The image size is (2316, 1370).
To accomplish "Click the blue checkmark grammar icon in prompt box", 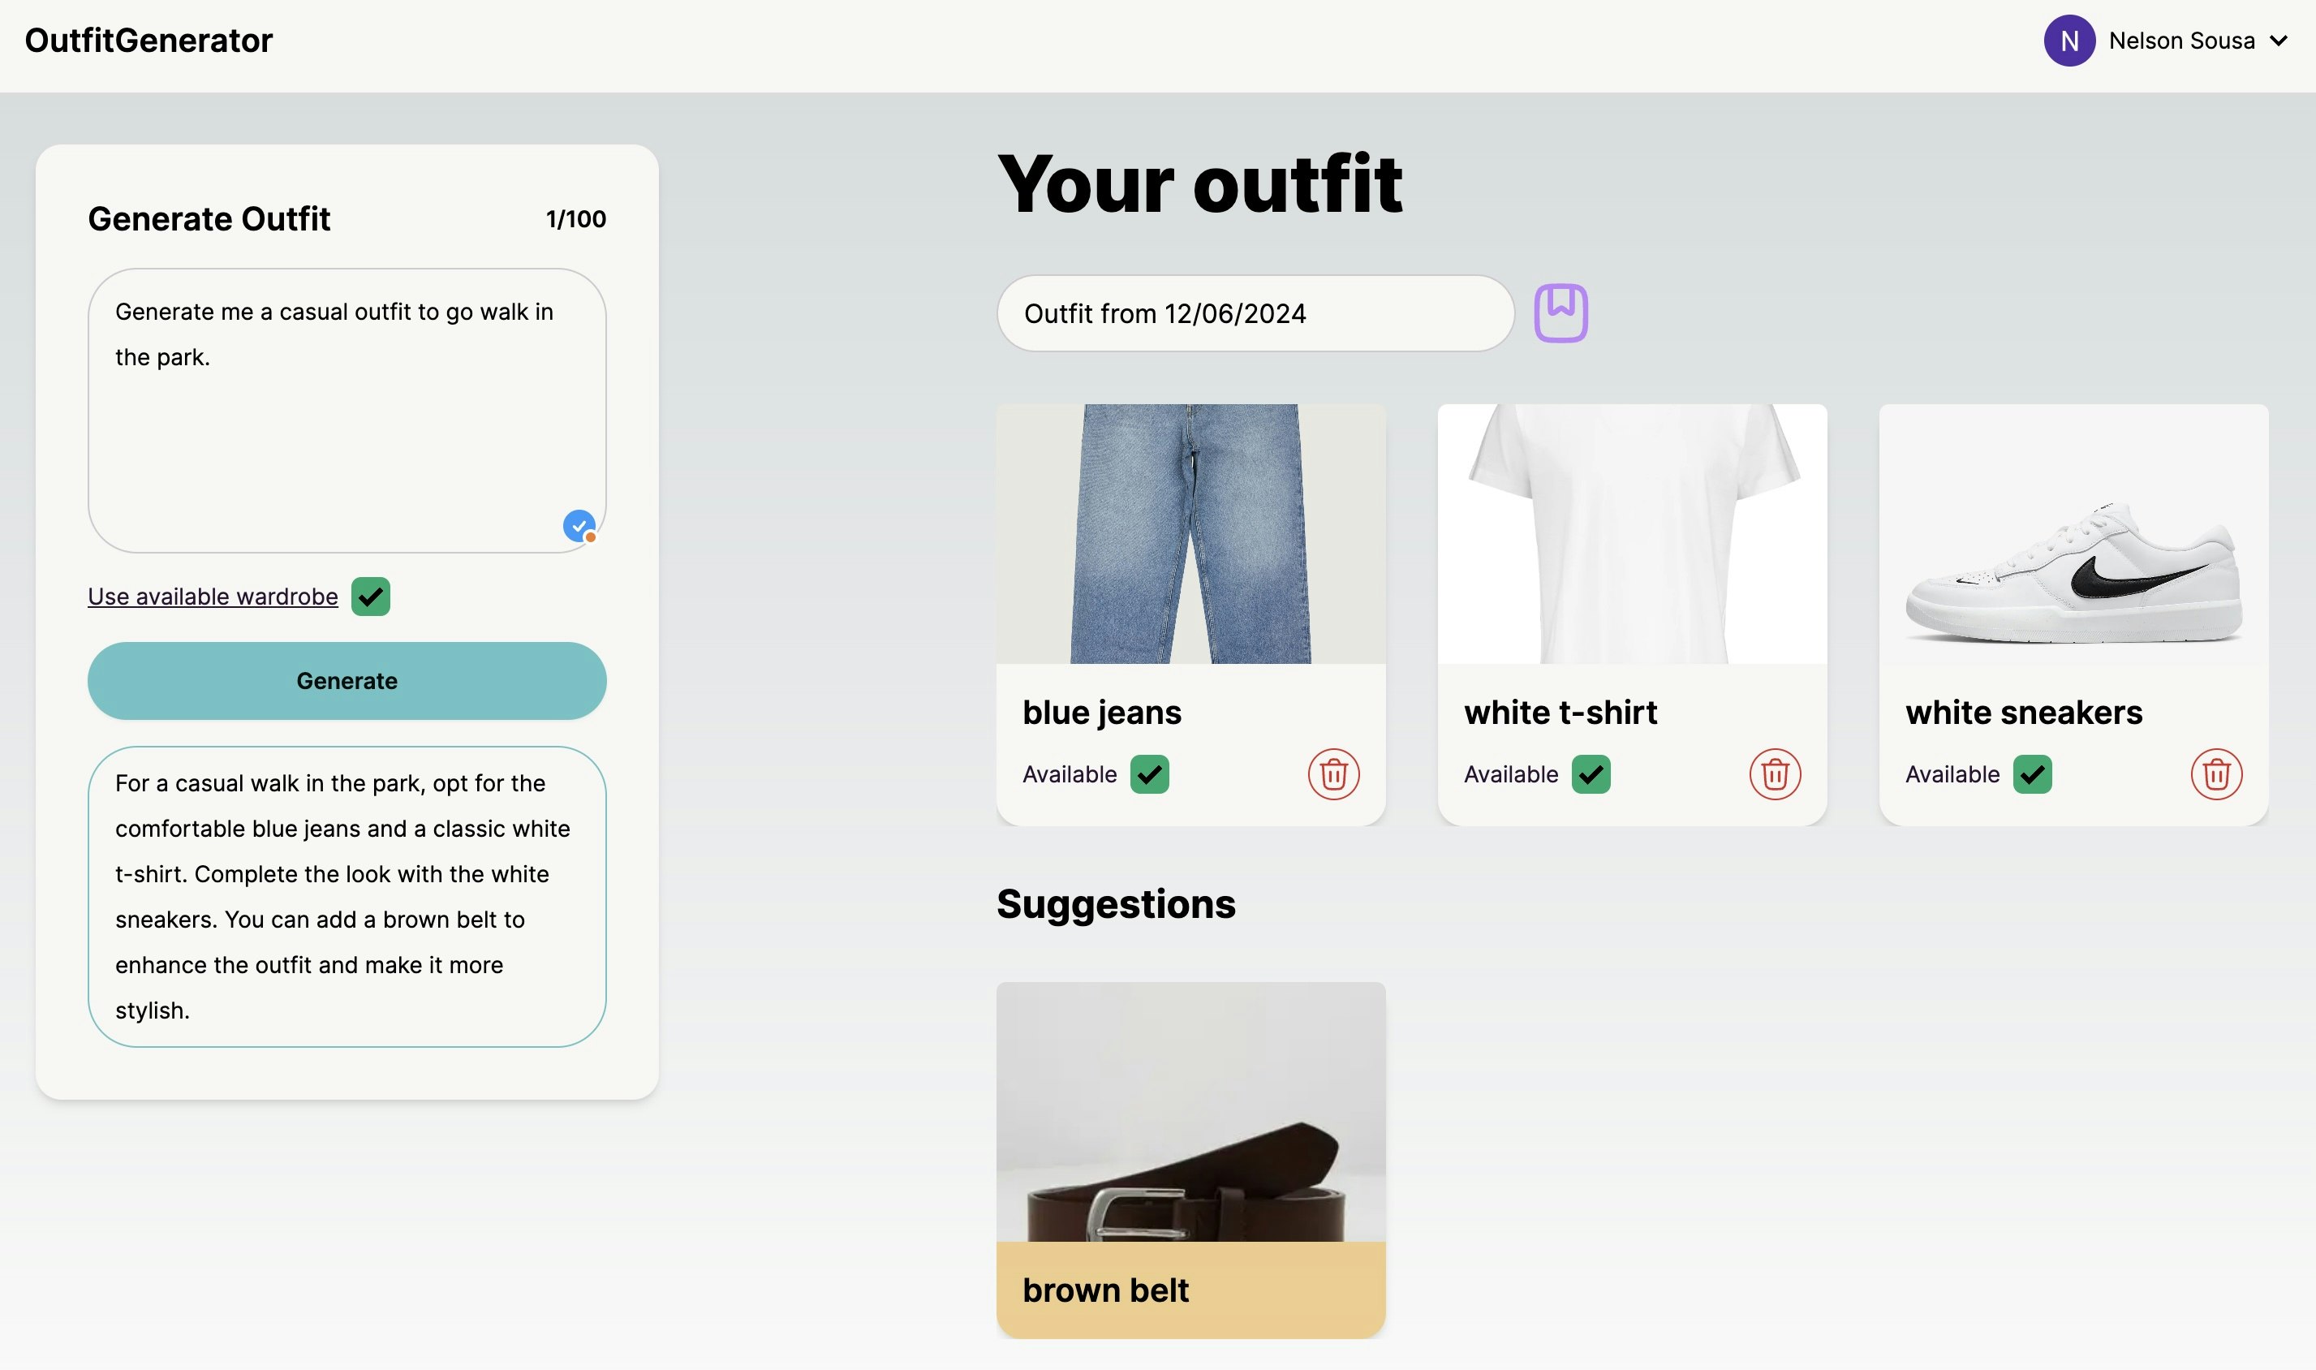I will coord(579,525).
